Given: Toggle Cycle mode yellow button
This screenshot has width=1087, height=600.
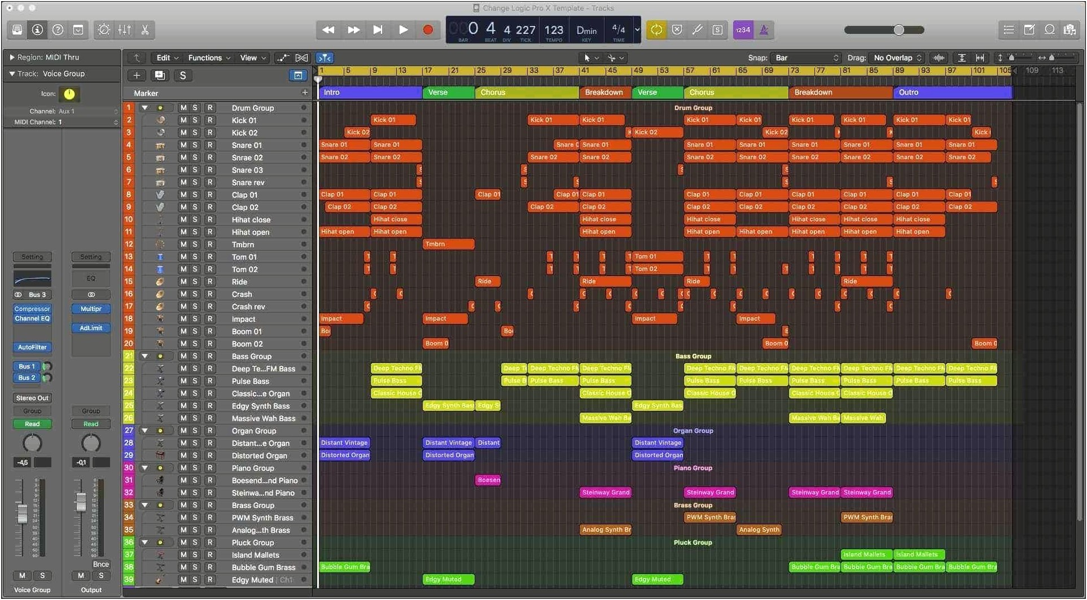Looking at the screenshot, I should (656, 30).
